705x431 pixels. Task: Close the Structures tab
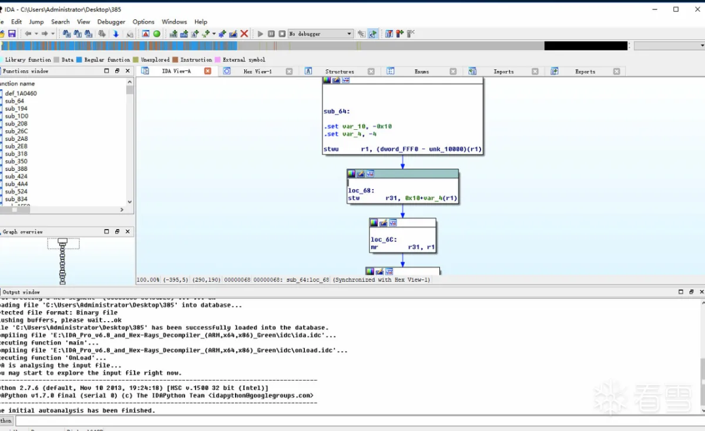click(x=371, y=72)
